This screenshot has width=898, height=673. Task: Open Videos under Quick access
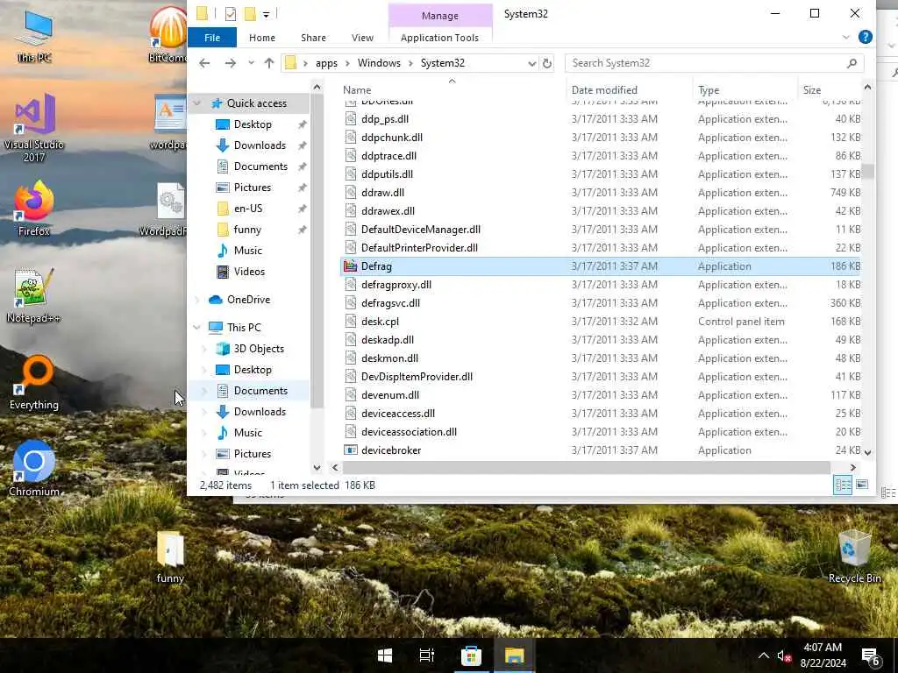tap(249, 272)
